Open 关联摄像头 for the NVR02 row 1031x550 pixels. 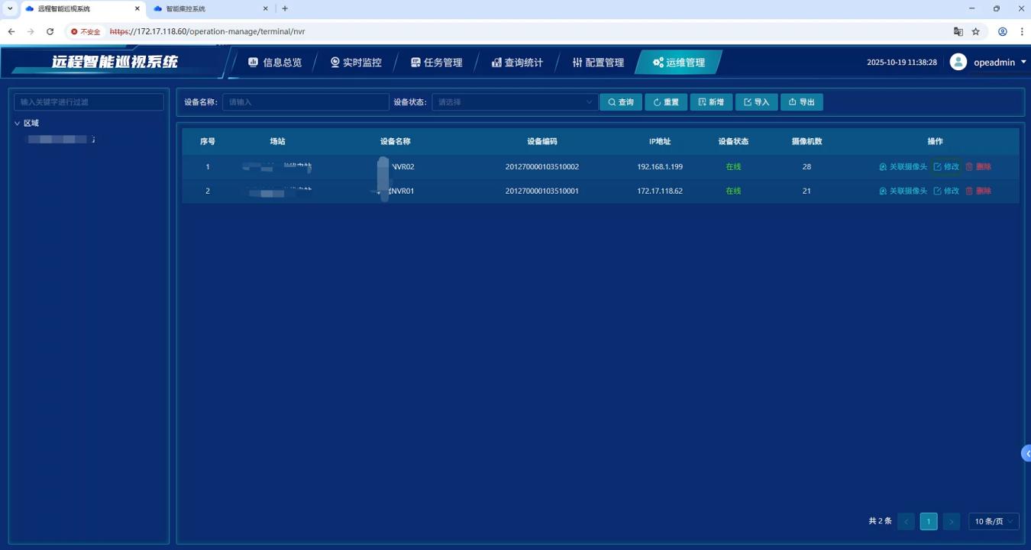click(903, 167)
